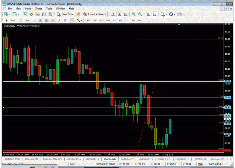The image size is (235, 168).
Task: Switch to line chart display
Action: [x=126, y=14]
